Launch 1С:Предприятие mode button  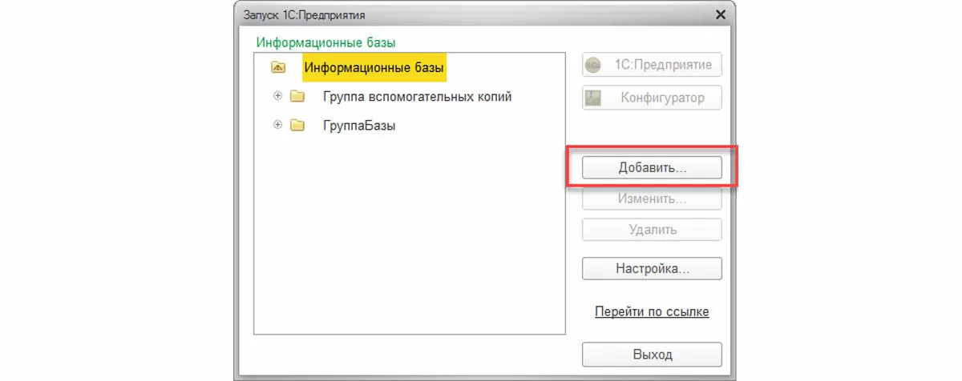(x=652, y=66)
